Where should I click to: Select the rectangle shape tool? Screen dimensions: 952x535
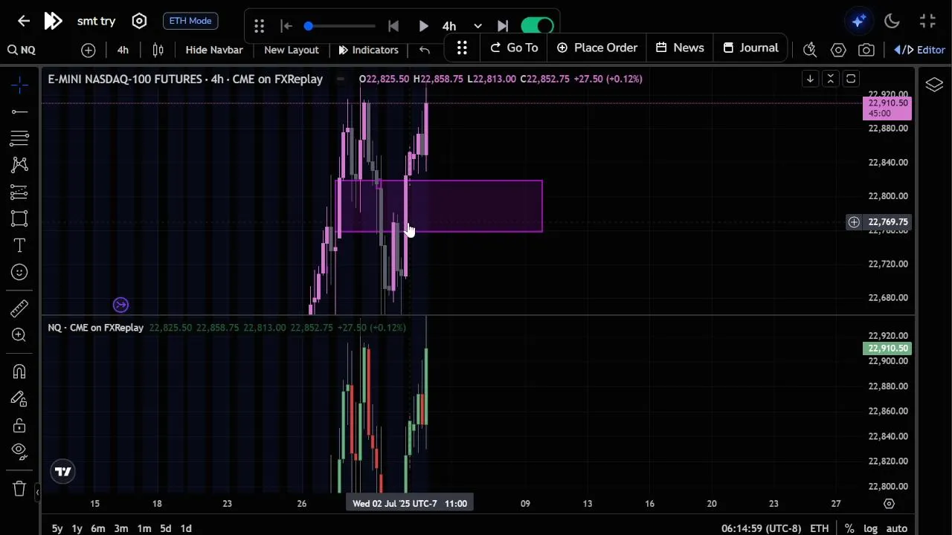tap(20, 218)
